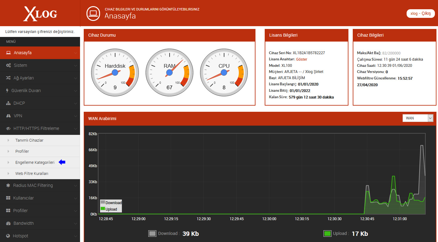Click the RAM gauge
Screen dimensions: 438x242
169,73
